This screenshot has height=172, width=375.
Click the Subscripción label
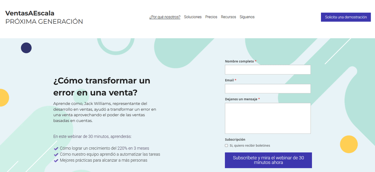coord(235,140)
